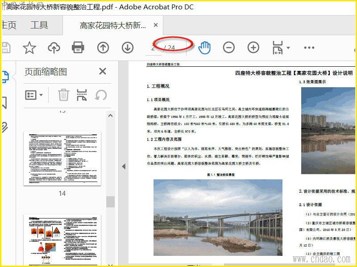Click the caption 图1.1 整治前实景图
Screen dimensions: 357x267
(220, 175)
